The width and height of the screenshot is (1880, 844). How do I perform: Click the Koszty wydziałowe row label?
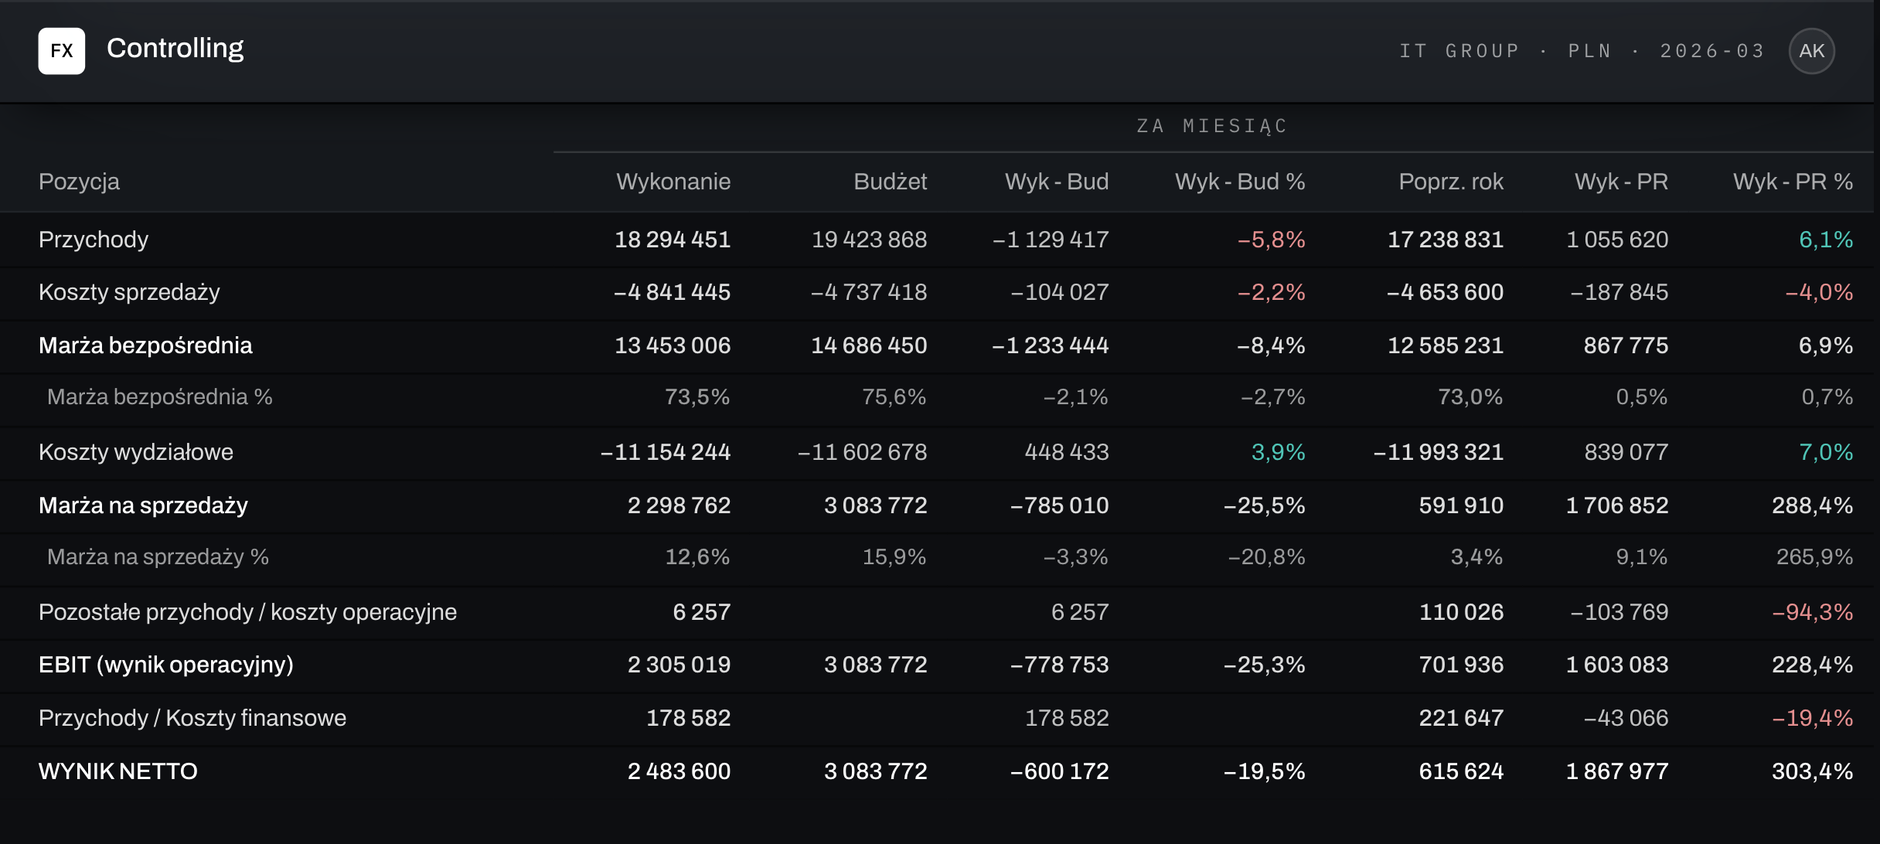tap(136, 452)
